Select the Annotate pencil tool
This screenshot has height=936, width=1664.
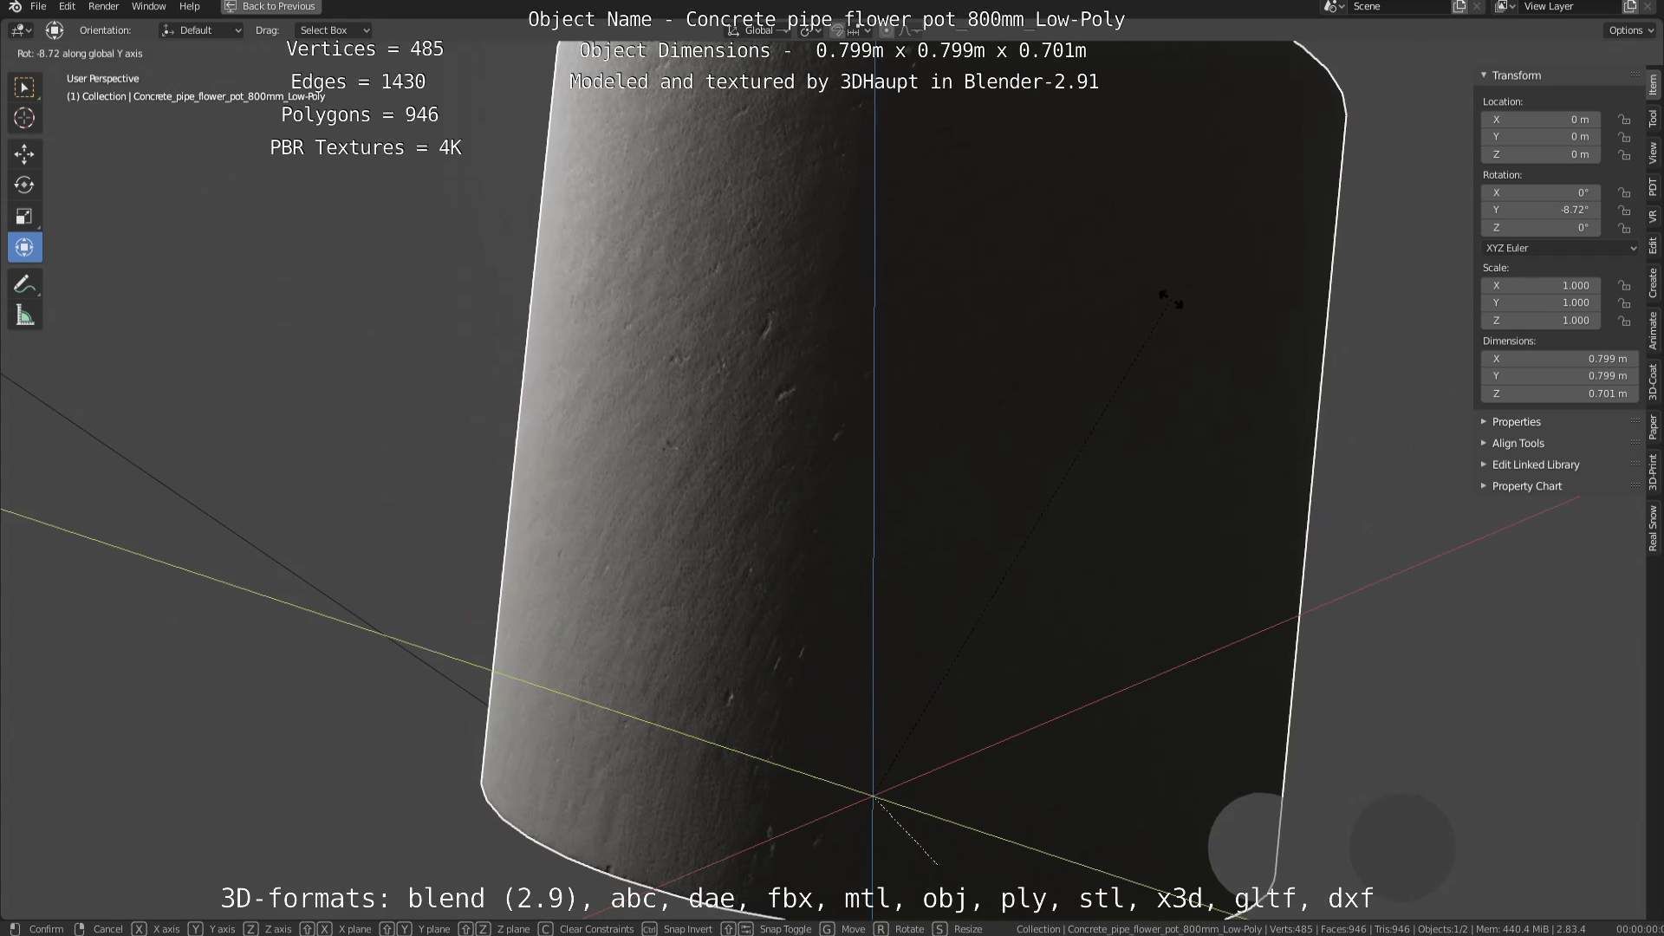click(x=24, y=284)
